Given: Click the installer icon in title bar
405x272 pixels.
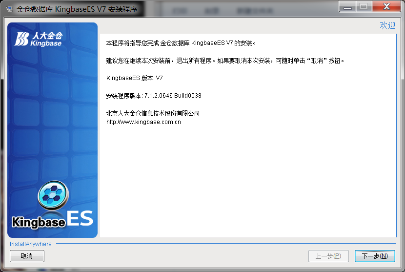Looking at the screenshot, I should click(x=9, y=9).
